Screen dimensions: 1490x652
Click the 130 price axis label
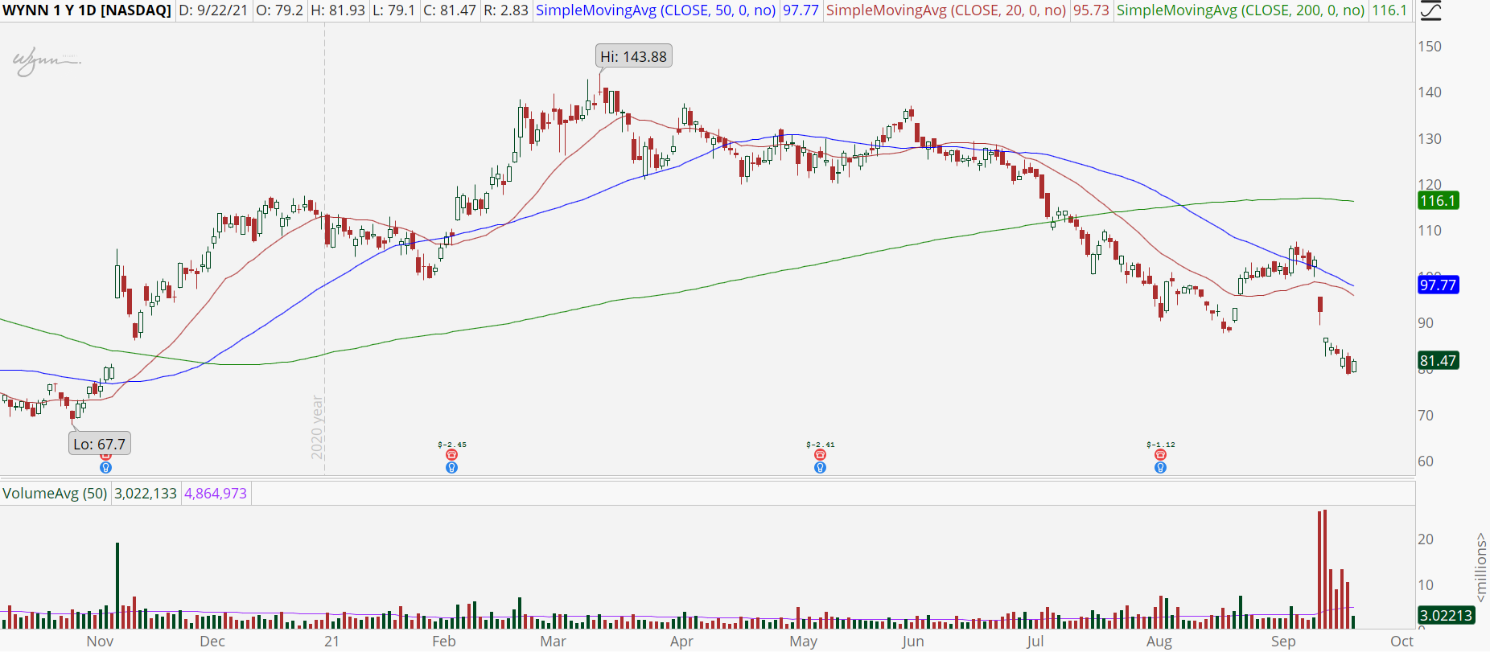click(1430, 138)
